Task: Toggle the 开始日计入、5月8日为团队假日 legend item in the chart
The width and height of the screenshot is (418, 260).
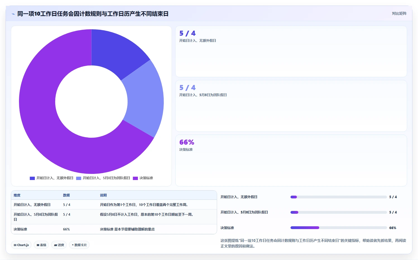Action: [103, 178]
